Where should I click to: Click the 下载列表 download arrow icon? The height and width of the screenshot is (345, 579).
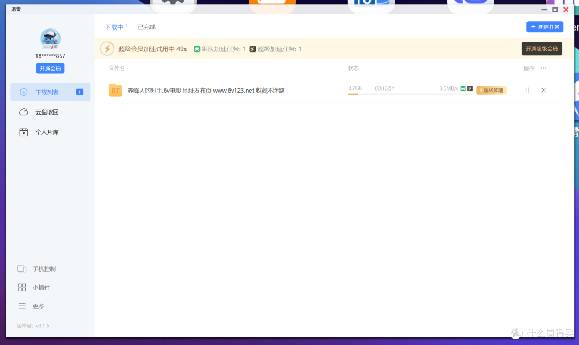tap(24, 92)
